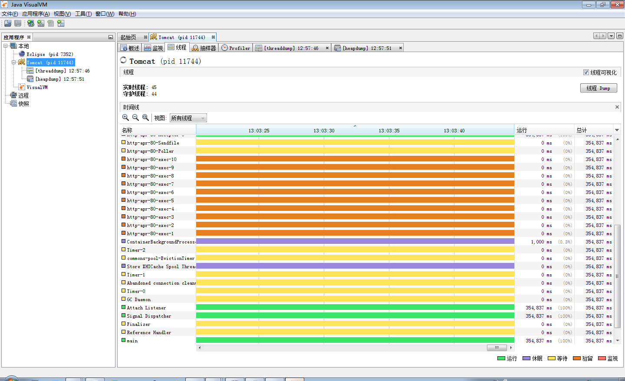Close the [heapdump] 12:57:51 tab

400,48
